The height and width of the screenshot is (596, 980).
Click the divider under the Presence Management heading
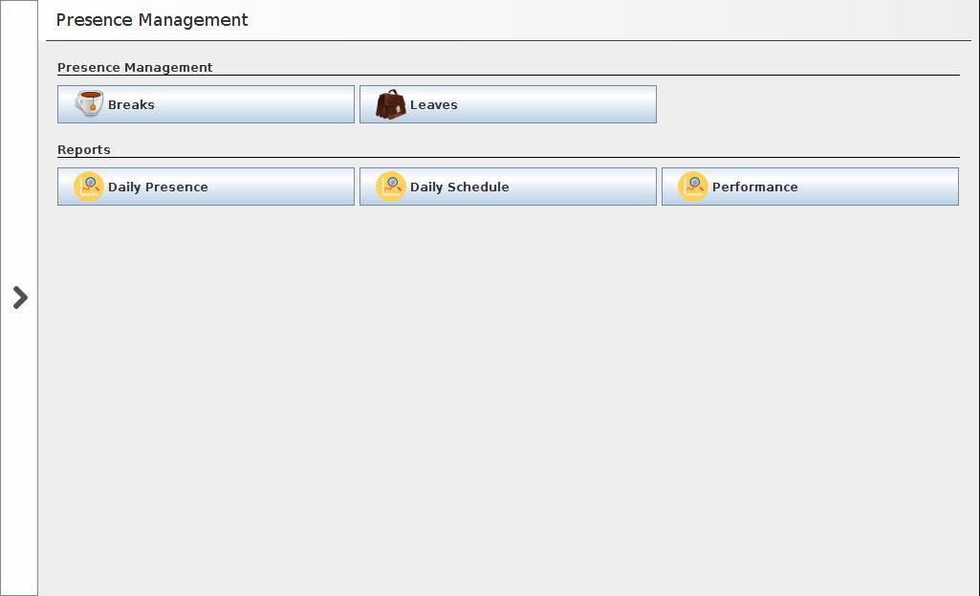click(x=508, y=75)
